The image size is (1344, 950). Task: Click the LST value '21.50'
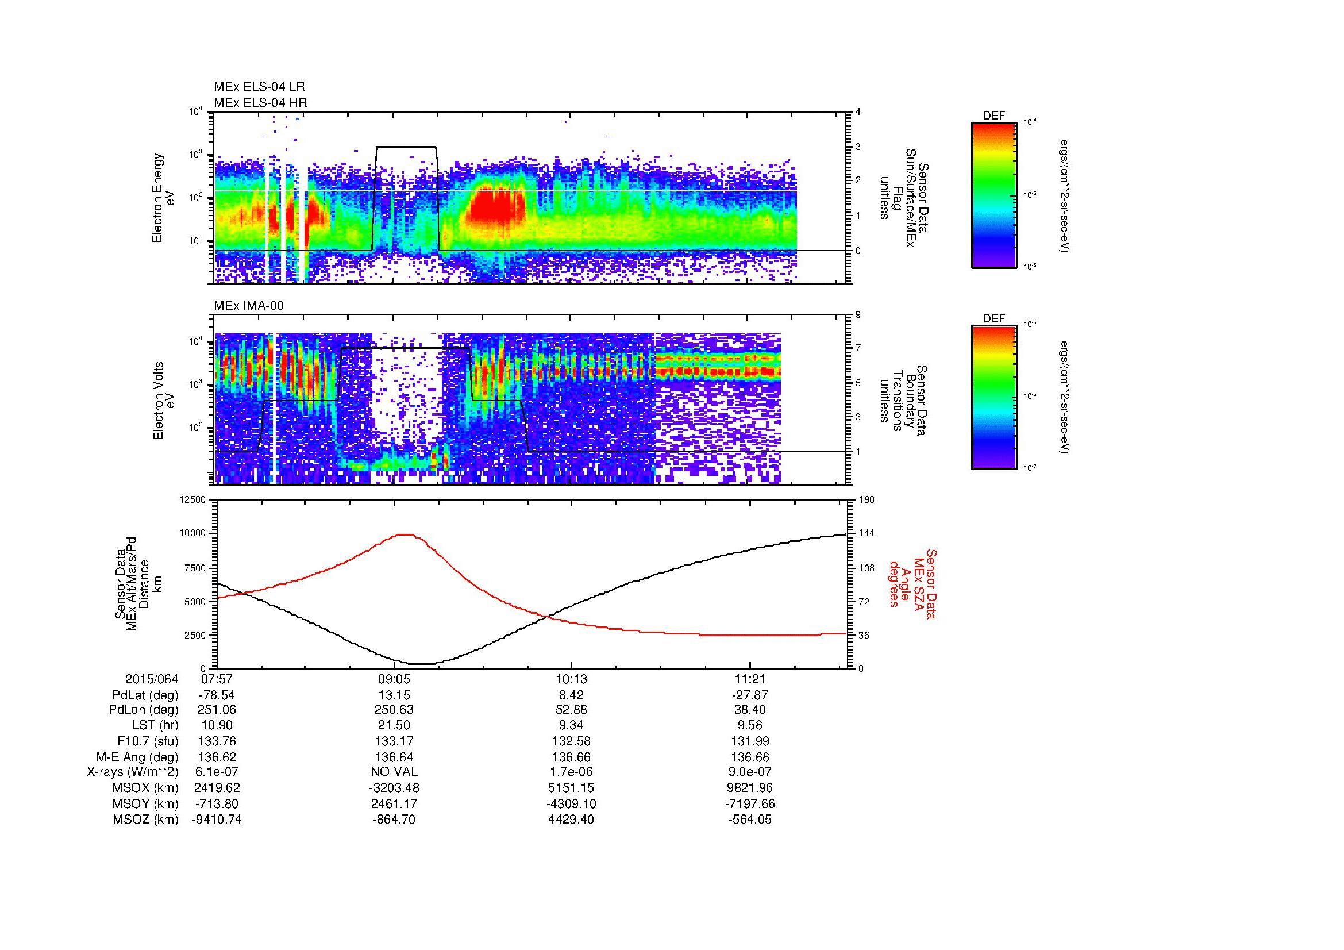click(395, 726)
